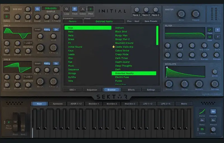Open the Settings tab

[151, 90]
